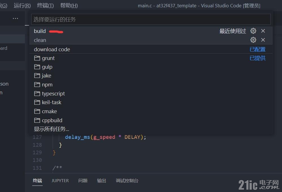
Task: Click the g_speed variable in code
Action: [104, 137]
